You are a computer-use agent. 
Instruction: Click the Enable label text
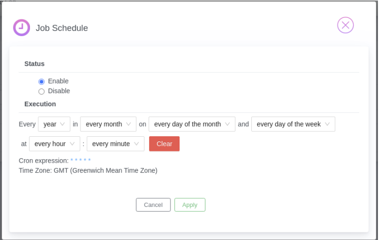58,81
